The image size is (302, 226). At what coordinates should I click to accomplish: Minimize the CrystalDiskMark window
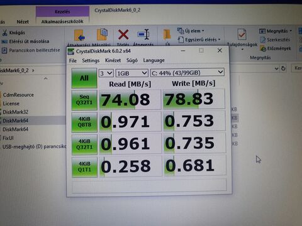pyautogui.click(x=183, y=51)
